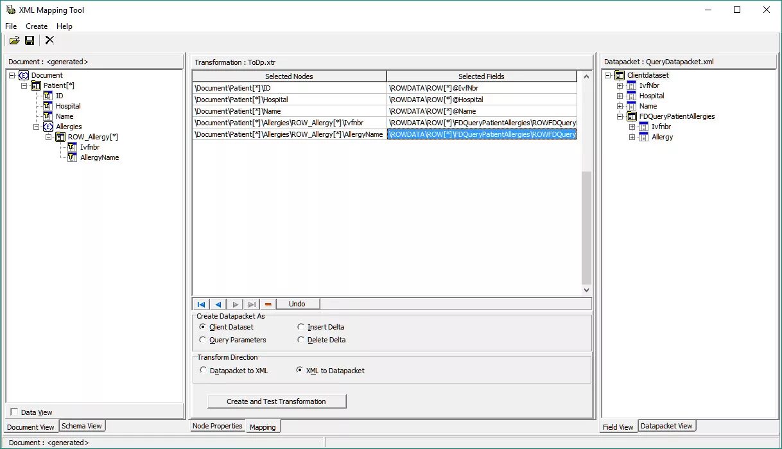The image size is (782, 449).
Task: Collapse the Document root node
Action: coord(12,75)
